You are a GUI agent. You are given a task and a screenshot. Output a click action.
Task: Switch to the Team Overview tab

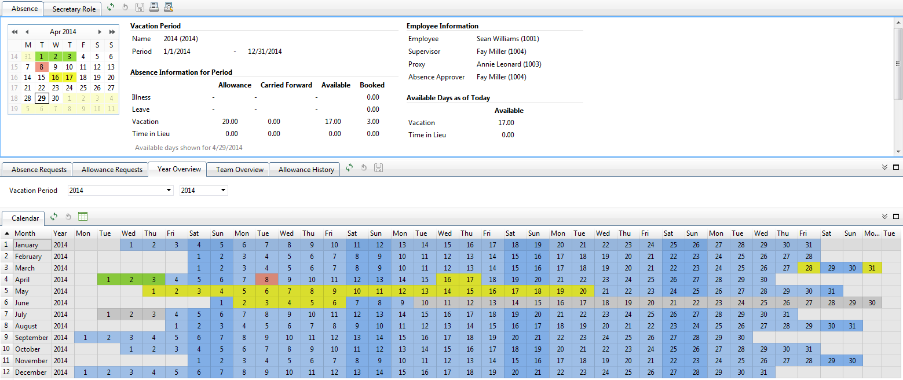[239, 170]
